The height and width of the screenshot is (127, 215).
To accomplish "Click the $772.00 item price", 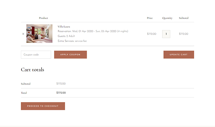I will 152,34.
